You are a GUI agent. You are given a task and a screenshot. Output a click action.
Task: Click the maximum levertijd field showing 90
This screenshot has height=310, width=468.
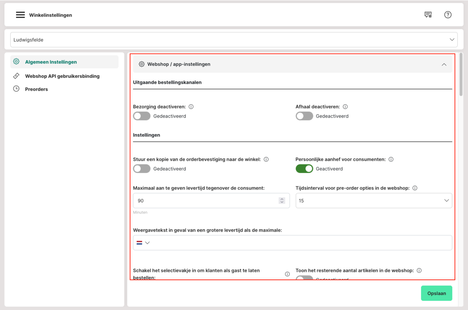pos(205,201)
